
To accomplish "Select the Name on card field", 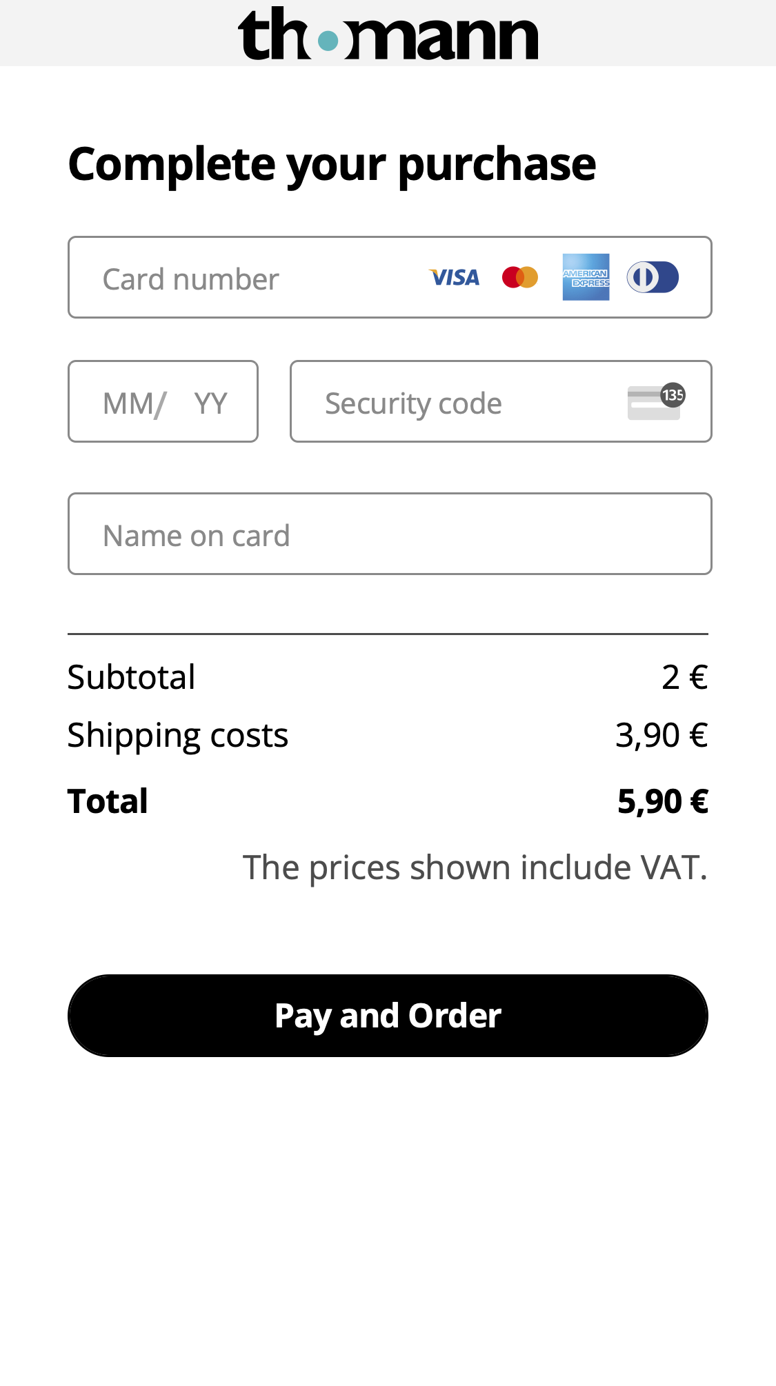I will [x=390, y=534].
